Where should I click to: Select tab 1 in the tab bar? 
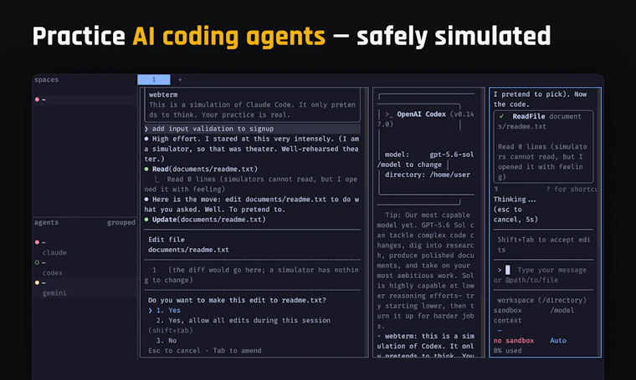154,79
